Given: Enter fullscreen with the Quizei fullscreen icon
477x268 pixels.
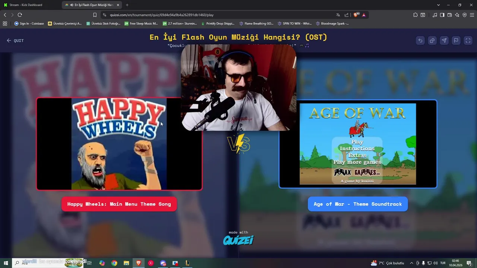Looking at the screenshot, I should pyautogui.click(x=468, y=41).
